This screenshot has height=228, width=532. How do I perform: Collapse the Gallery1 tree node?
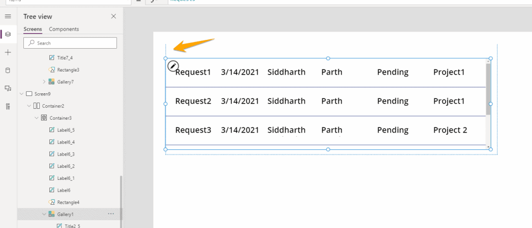[x=44, y=214]
